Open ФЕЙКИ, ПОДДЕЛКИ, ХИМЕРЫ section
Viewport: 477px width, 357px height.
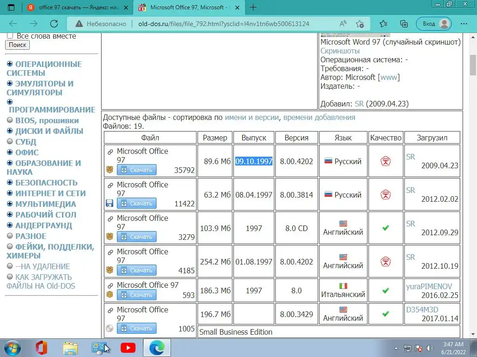point(50,251)
